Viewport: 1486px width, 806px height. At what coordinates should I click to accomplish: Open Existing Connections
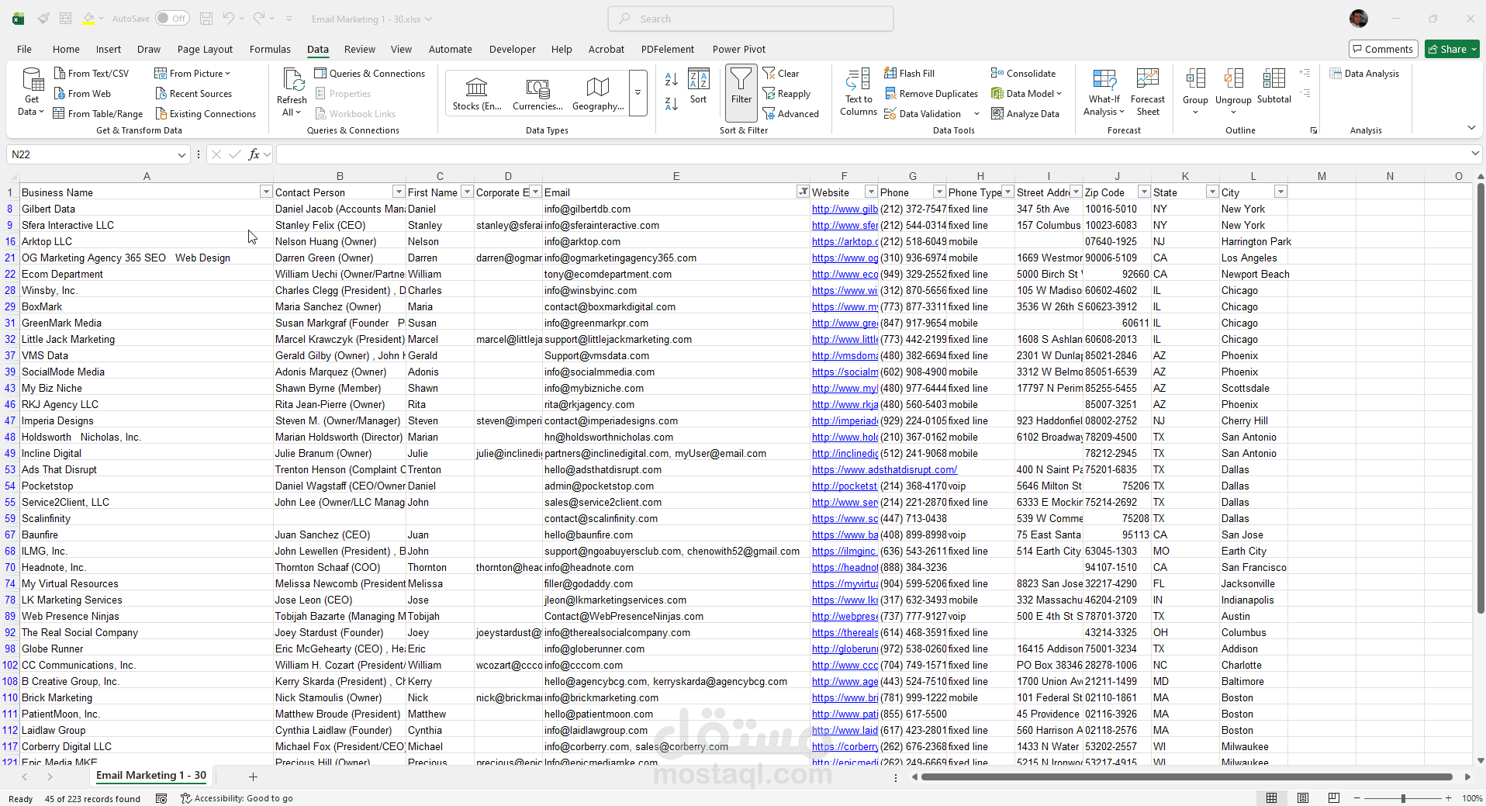206,113
